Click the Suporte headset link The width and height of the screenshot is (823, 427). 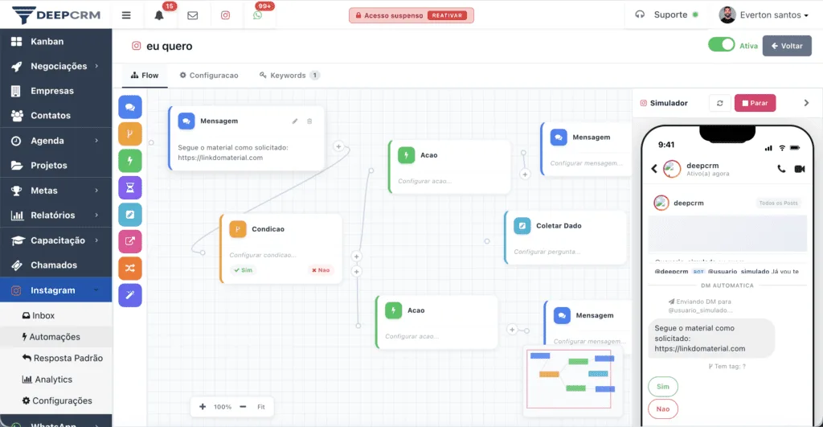coord(666,14)
